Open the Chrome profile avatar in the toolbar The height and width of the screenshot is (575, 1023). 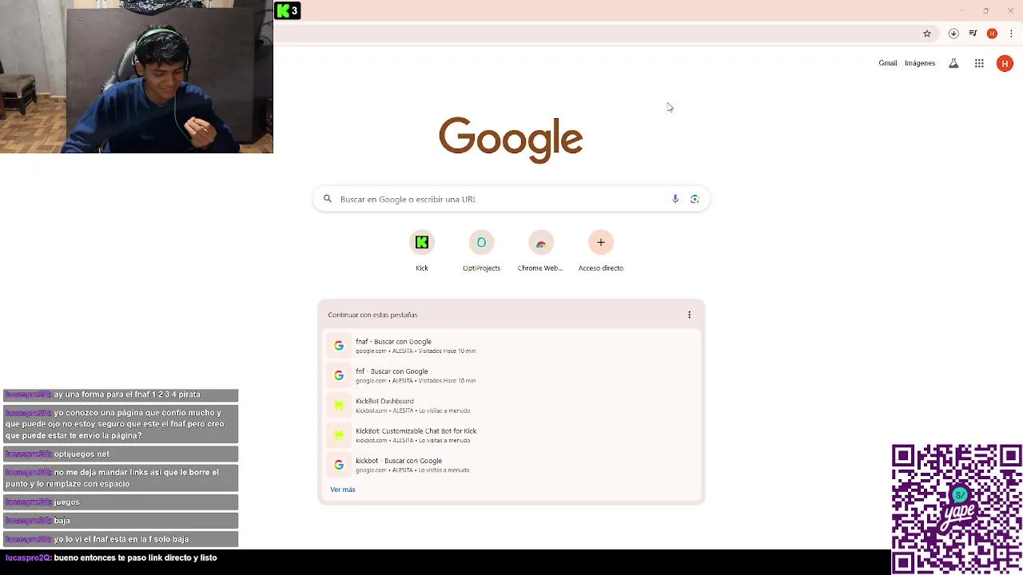pyautogui.click(x=992, y=34)
